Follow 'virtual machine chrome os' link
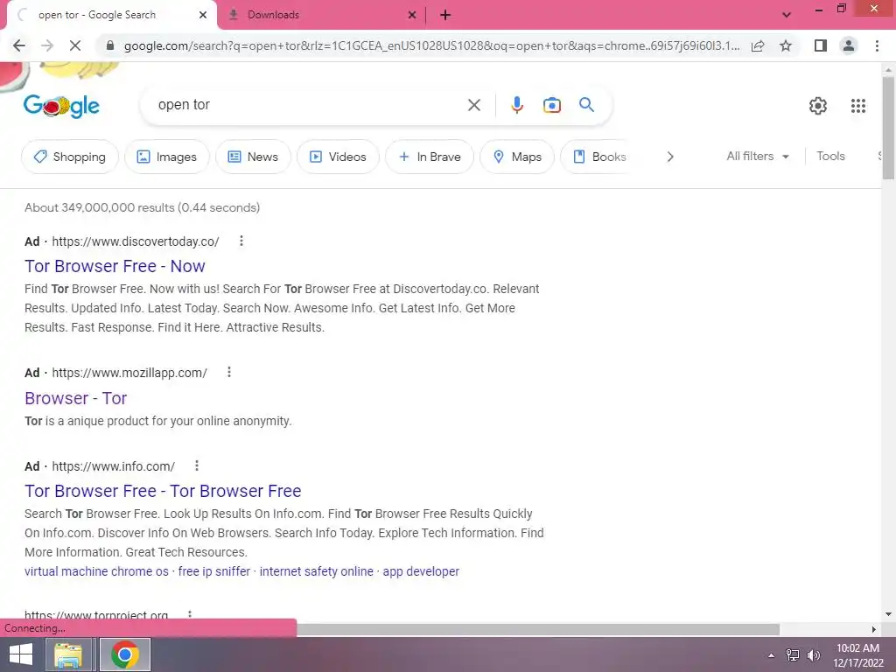This screenshot has height=672, width=896. pos(96,571)
